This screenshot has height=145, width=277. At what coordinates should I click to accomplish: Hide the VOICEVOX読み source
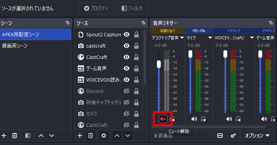point(127,80)
